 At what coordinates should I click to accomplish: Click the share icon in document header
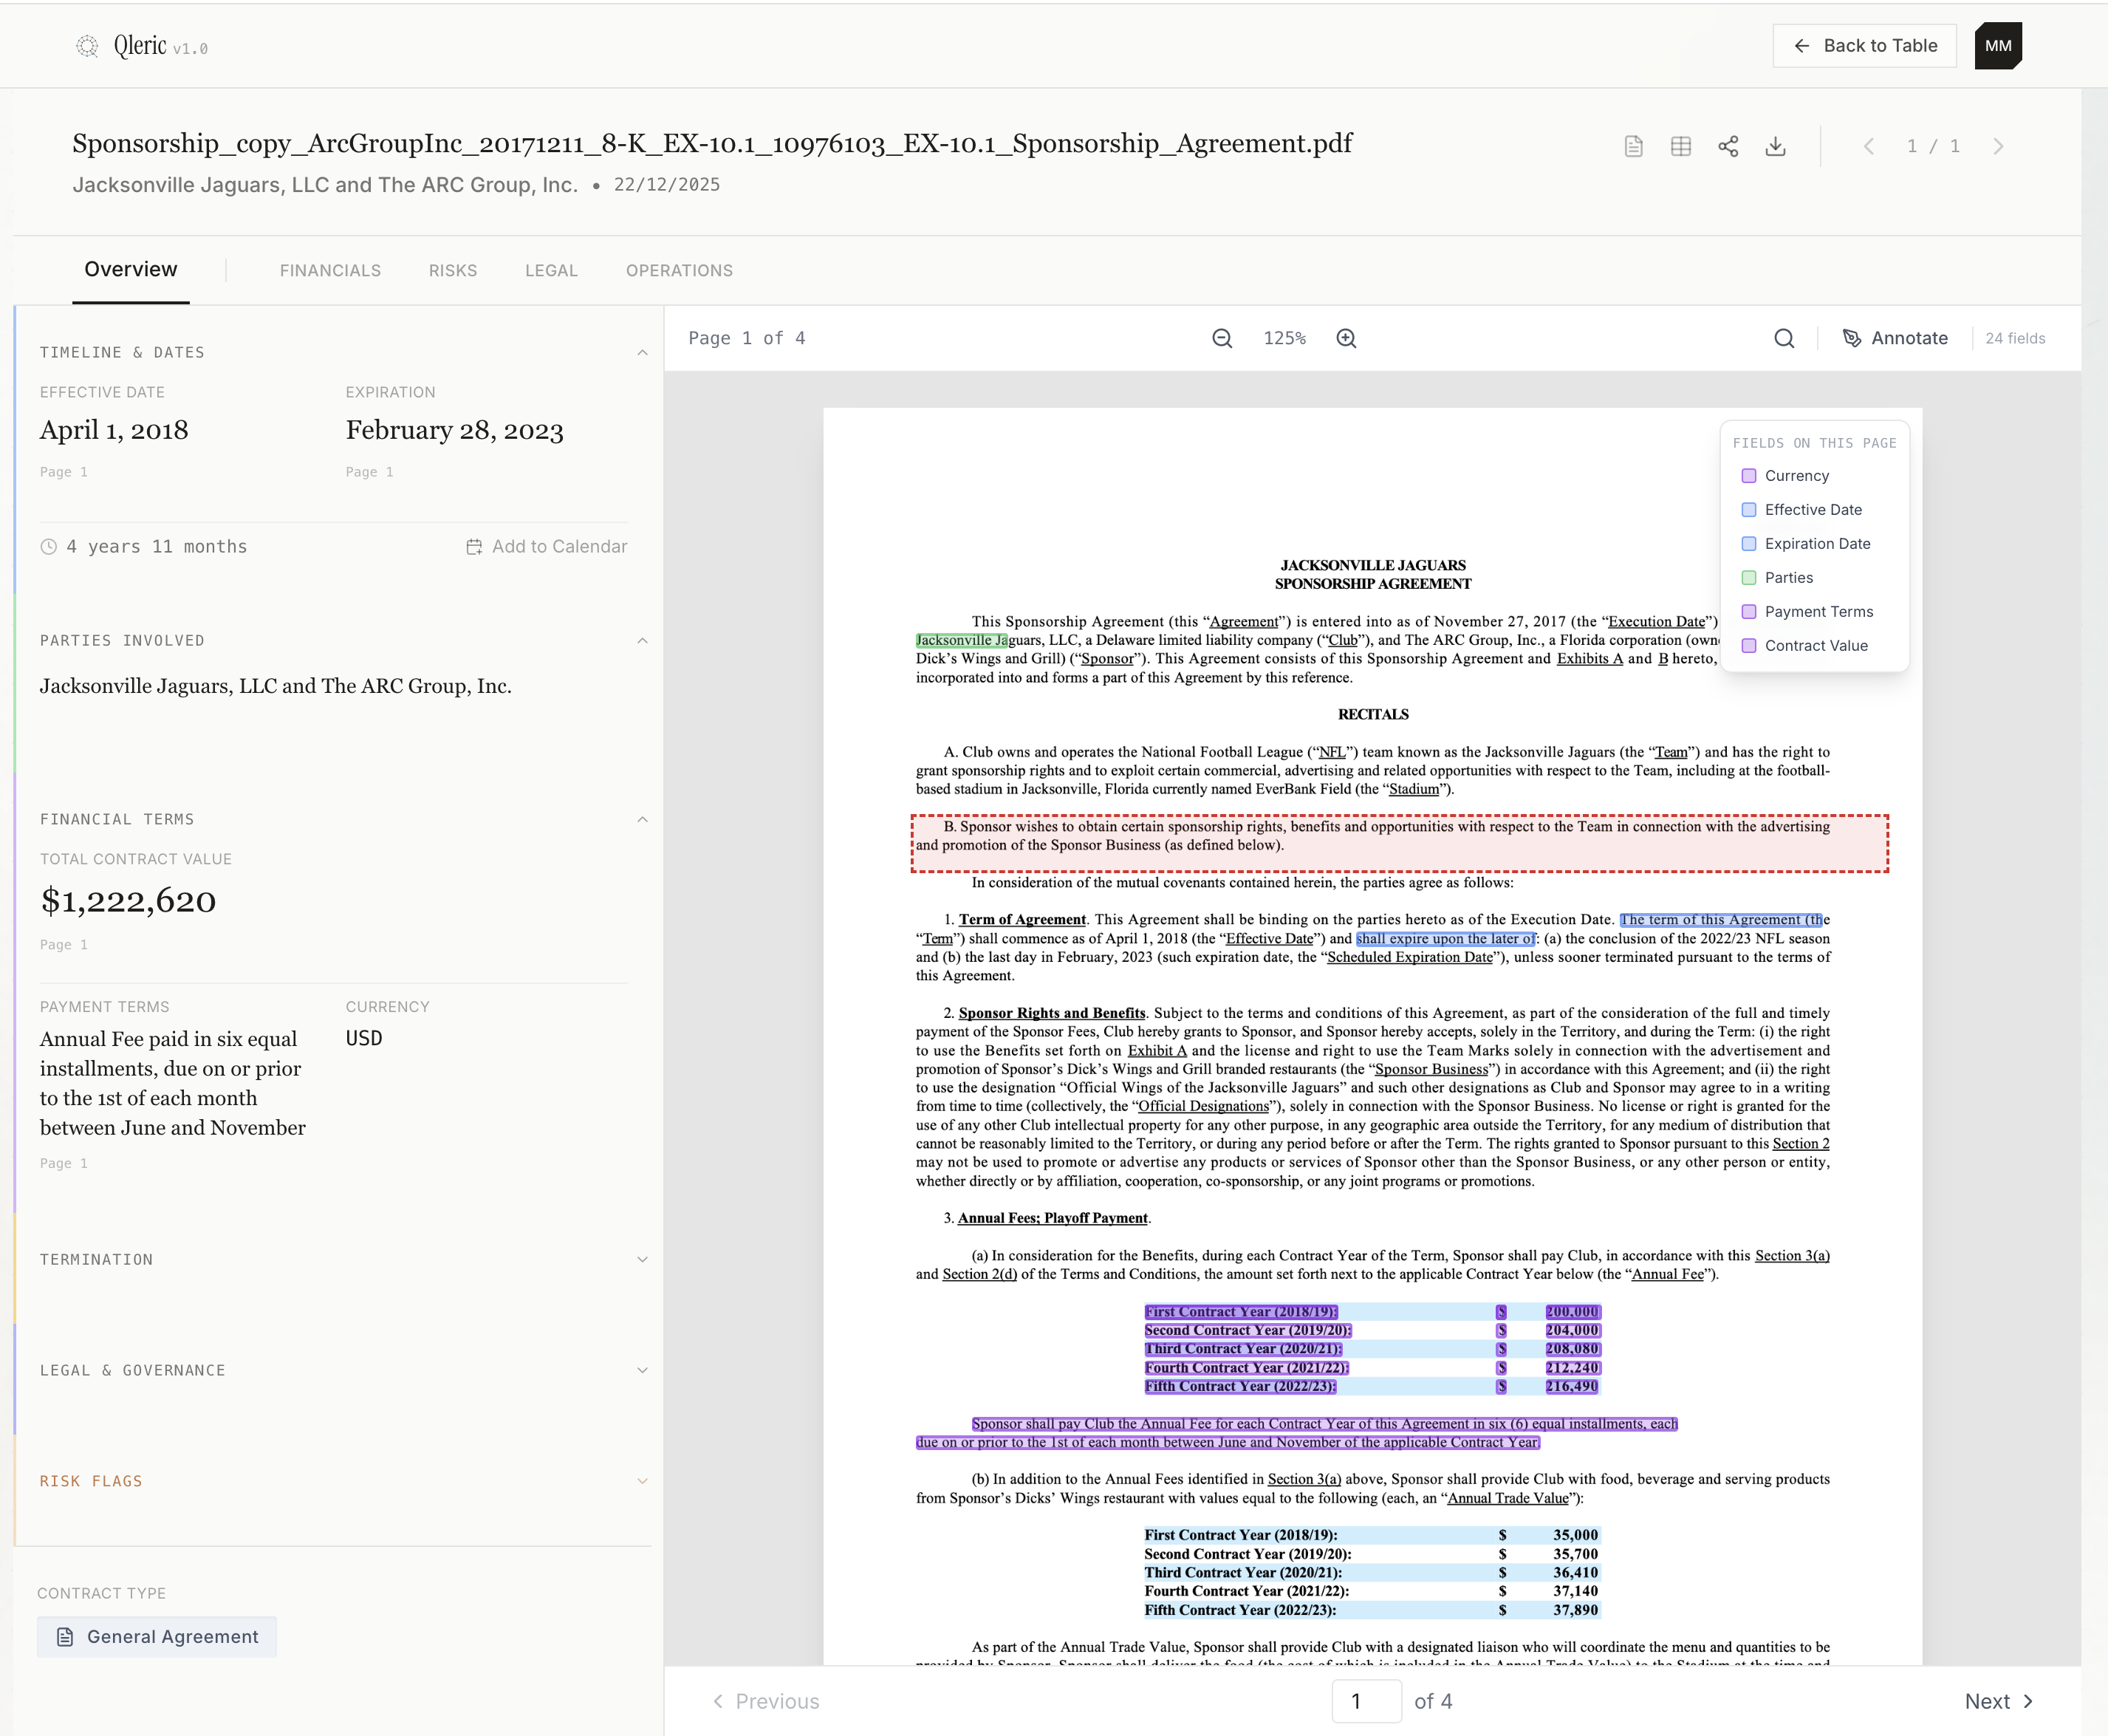tap(1728, 146)
